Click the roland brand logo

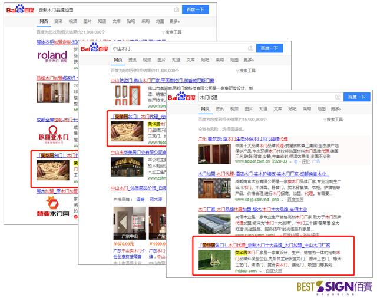[x=52, y=57]
